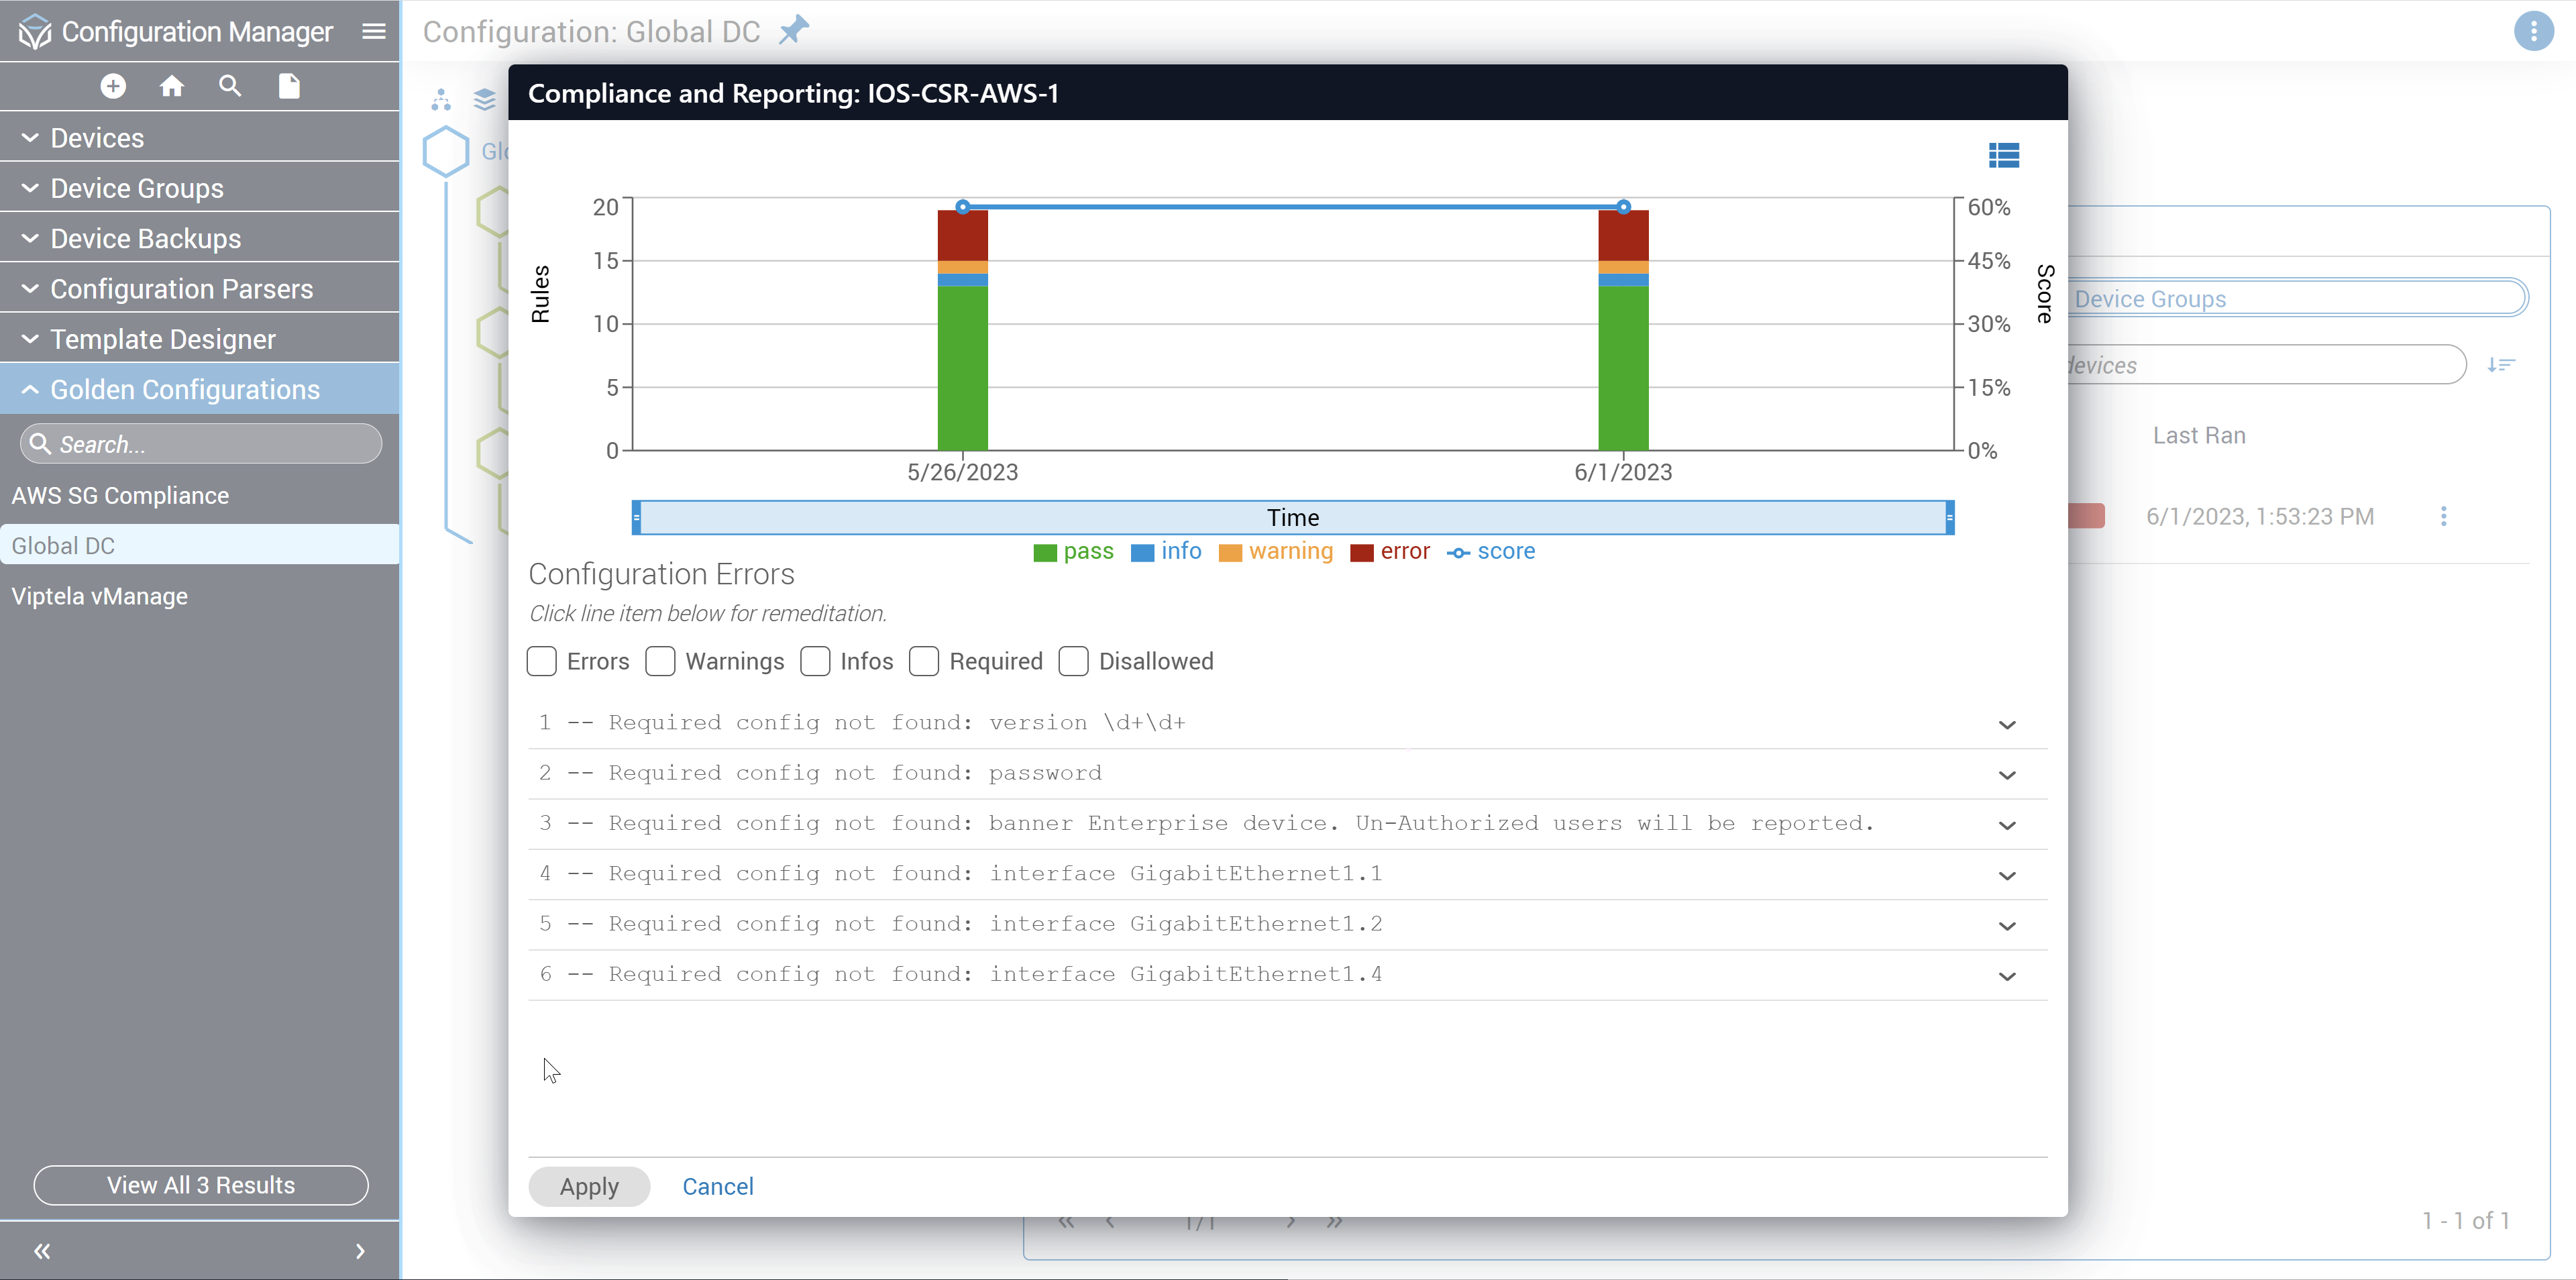Open the top-right three-dots options menu
Screen dimensions: 2576x1280
click(x=2533, y=32)
